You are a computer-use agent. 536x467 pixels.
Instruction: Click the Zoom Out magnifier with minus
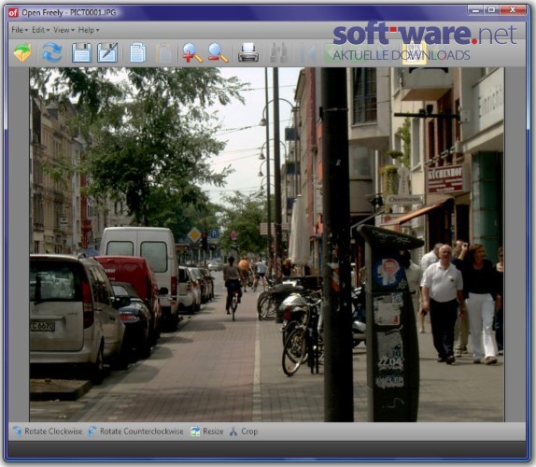point(218,52)
